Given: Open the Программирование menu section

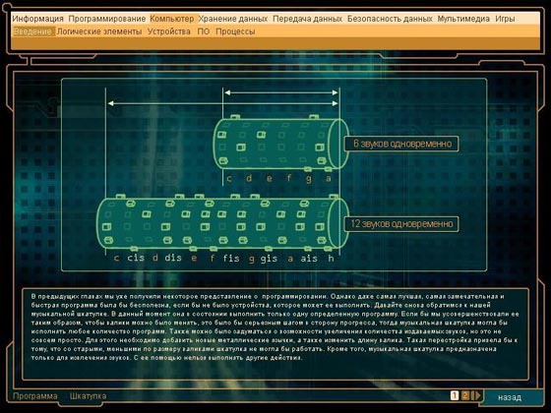Looking at the screenshot, I should pos(107,19).
